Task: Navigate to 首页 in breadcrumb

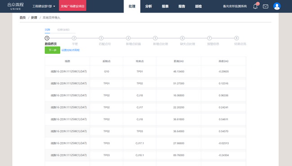Action: point(22,17)
